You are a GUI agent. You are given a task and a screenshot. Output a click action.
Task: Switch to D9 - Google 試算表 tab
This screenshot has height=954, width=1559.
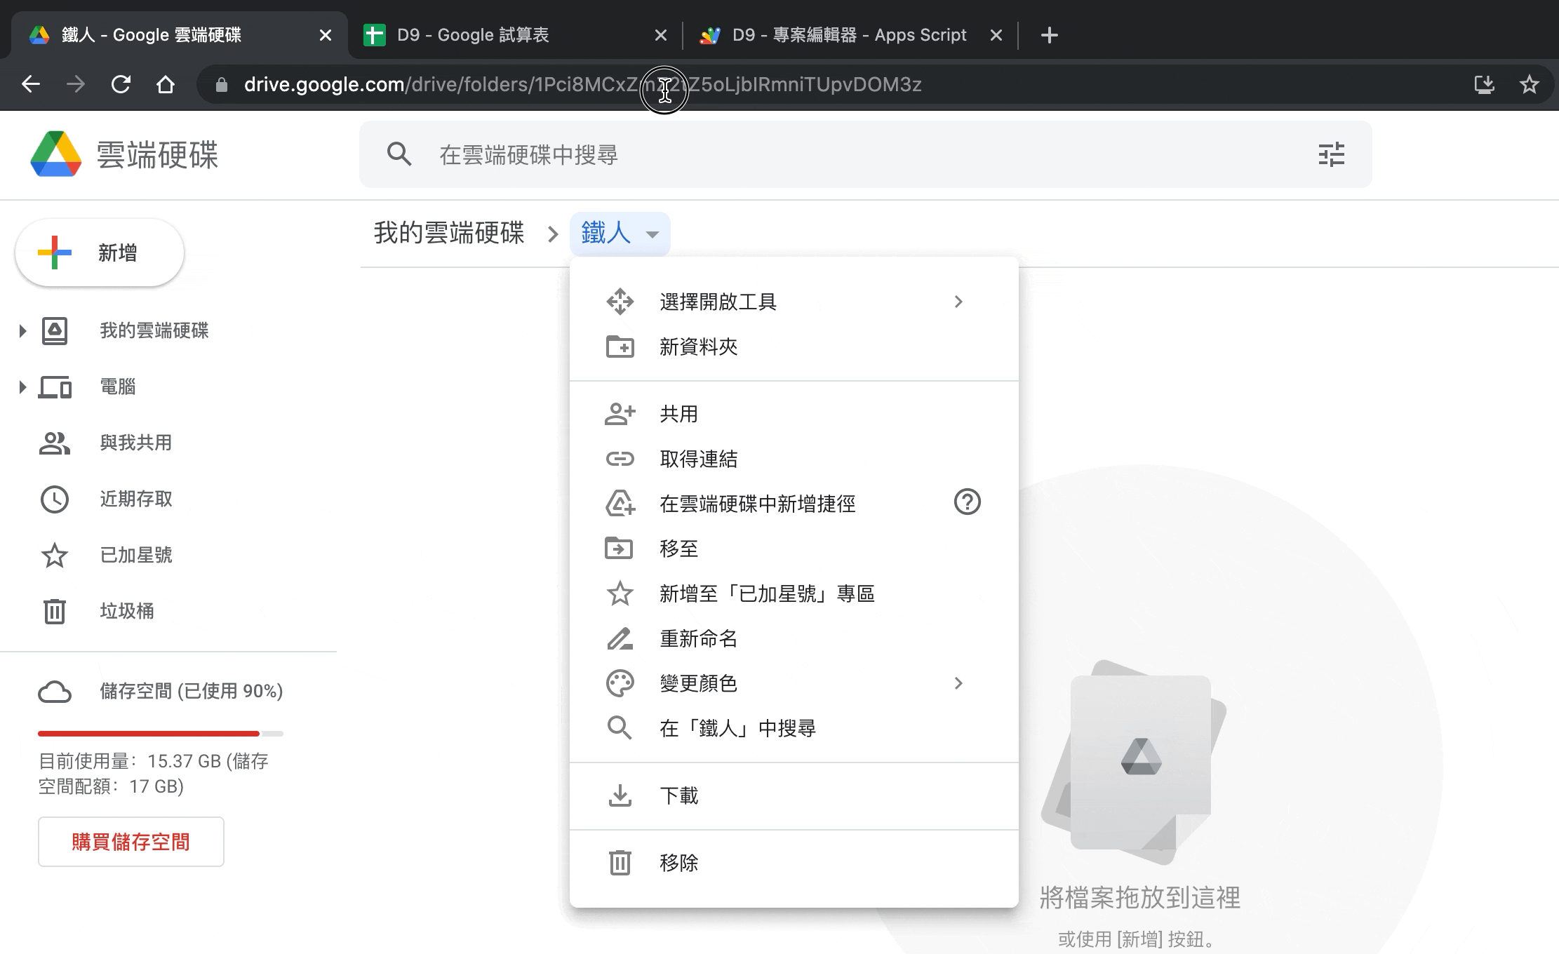coord(516,35)
